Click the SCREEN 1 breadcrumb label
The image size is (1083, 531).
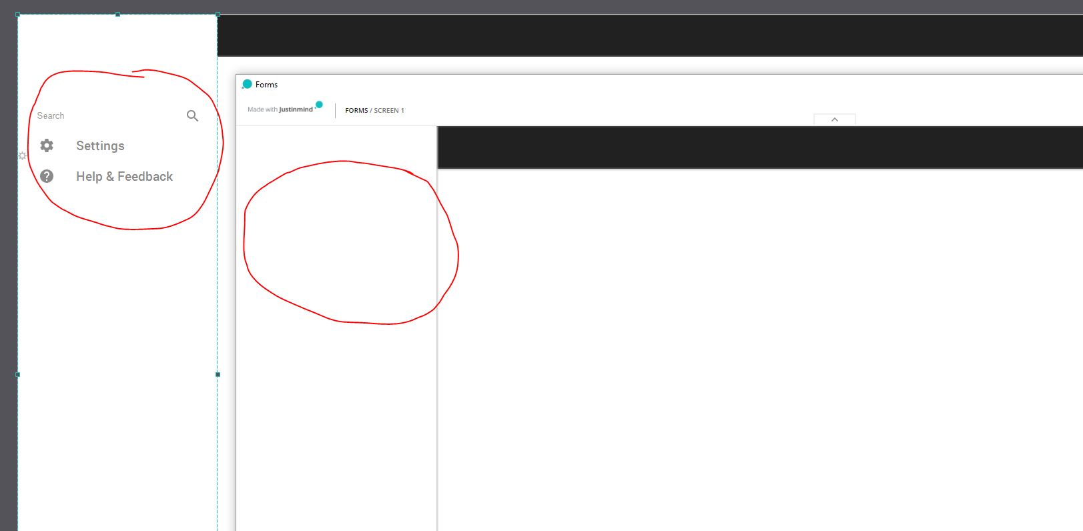389,111
